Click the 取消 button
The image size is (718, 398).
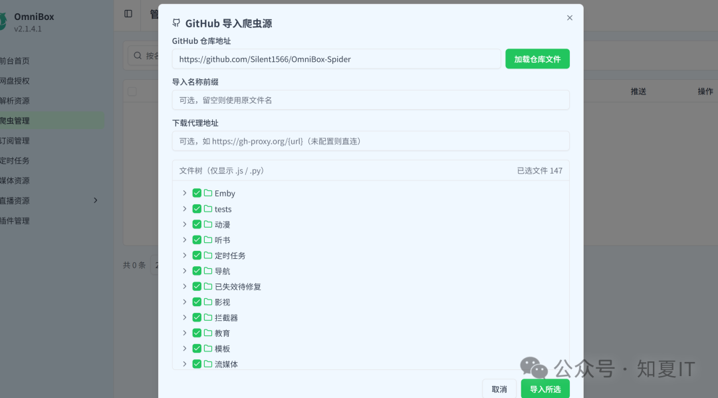[x=499, y=389]
